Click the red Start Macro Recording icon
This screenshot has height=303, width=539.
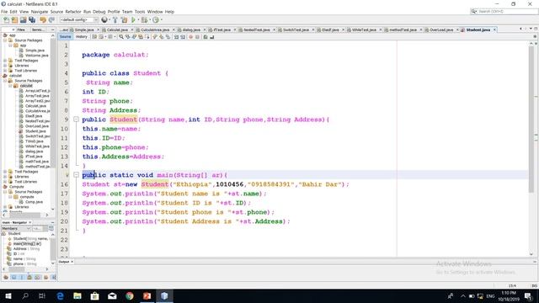[190, 37]
